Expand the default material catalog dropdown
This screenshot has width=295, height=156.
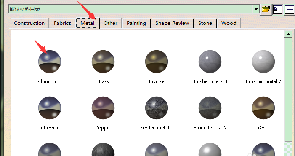click(256, 9)
